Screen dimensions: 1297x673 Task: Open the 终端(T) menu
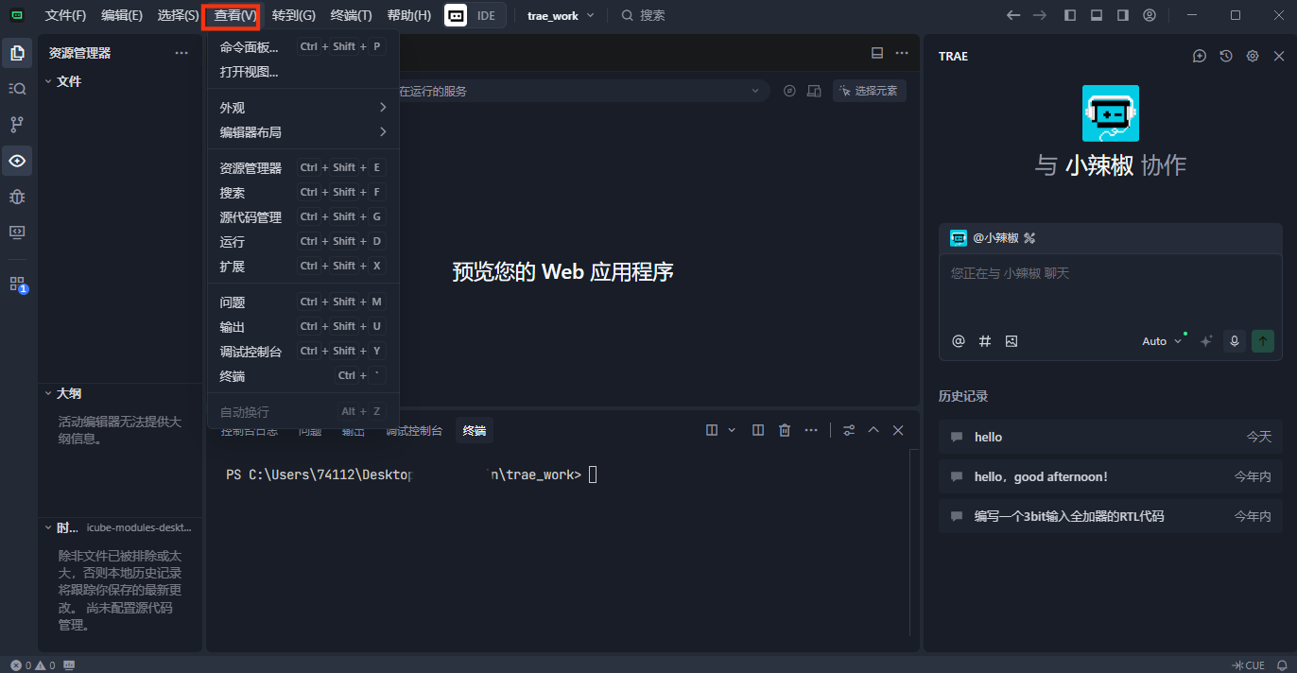tap(351, 15)
